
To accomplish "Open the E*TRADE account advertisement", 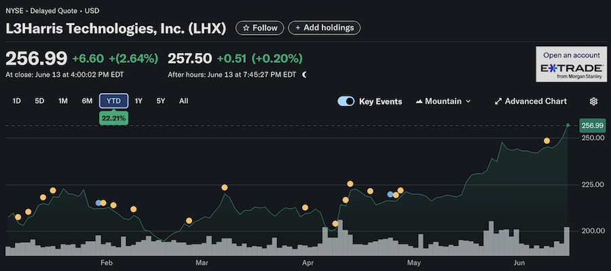I will pyautogui.click(x=571, y=65).
